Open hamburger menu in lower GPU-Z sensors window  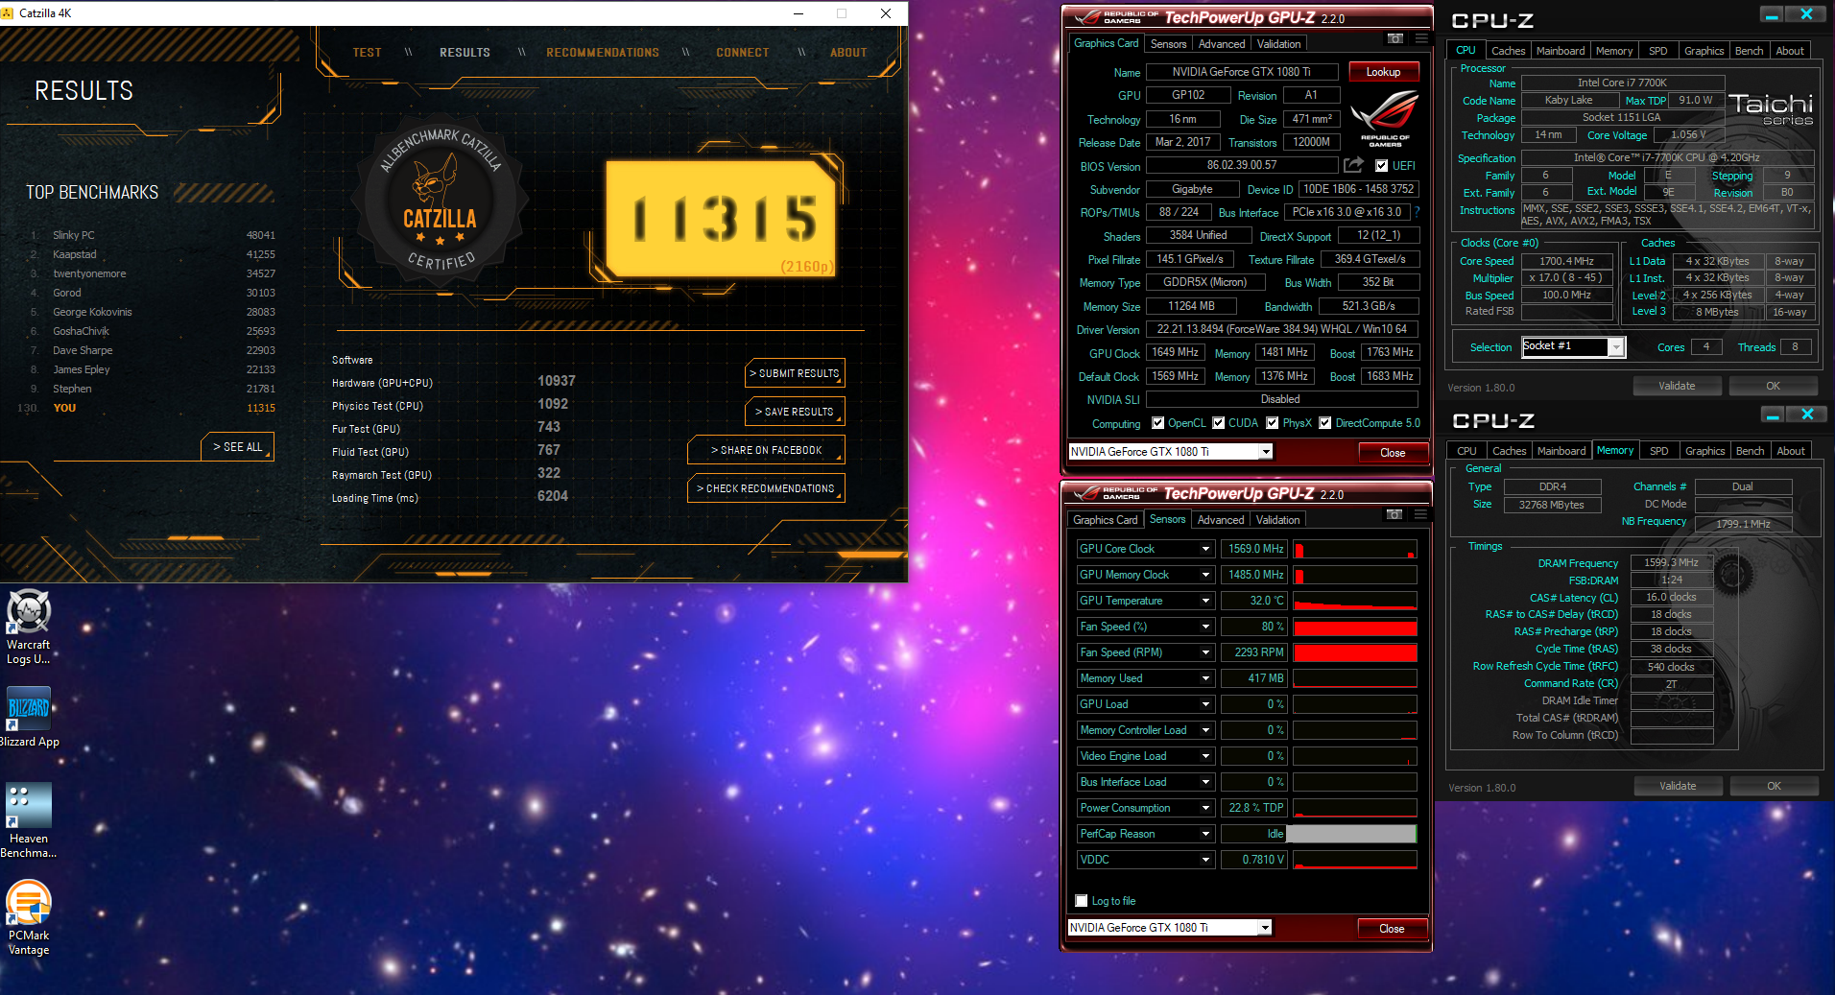(1420, 515)
